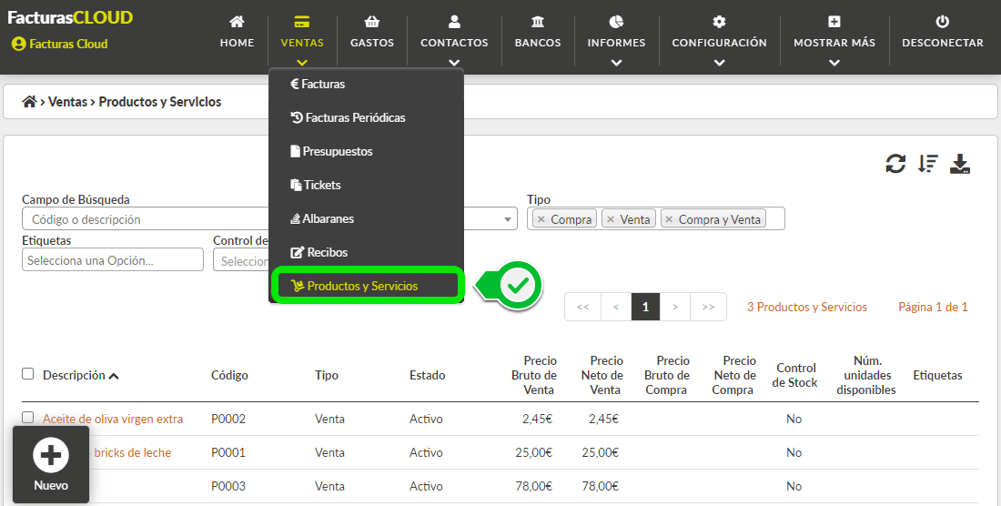Image resolution: width=1001 pixels, height=506 pixels.
Task: Click inside the Tipo tags field
Action: [x=655, y=218]
